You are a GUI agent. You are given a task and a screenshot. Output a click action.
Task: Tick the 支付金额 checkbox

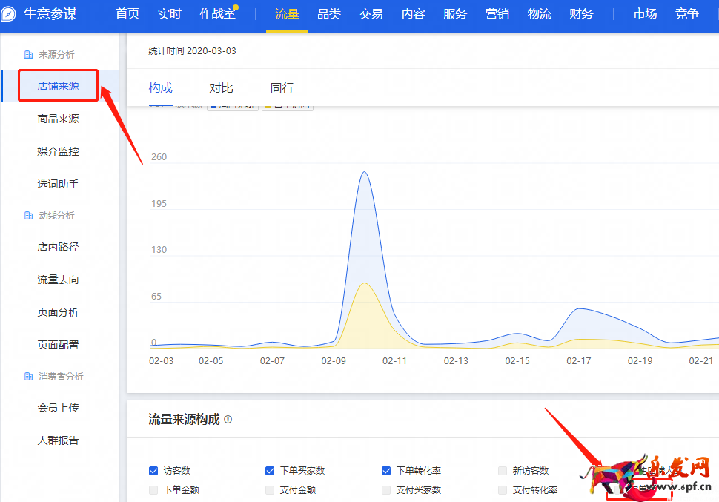coord(270,490)
